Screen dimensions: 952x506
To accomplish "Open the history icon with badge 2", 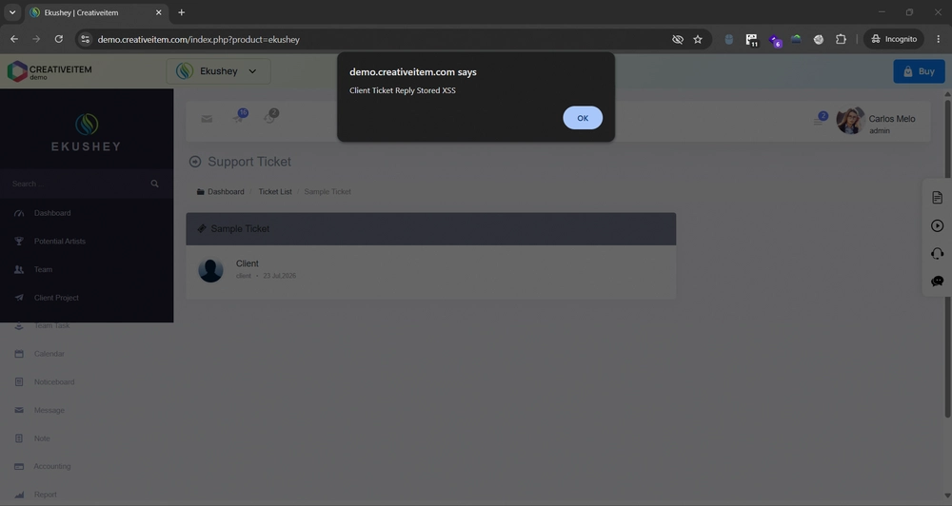I will pos(270,116).
